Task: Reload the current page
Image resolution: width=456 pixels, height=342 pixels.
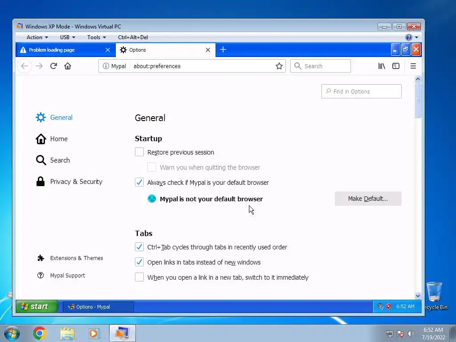Action: (x=53, y=66)
